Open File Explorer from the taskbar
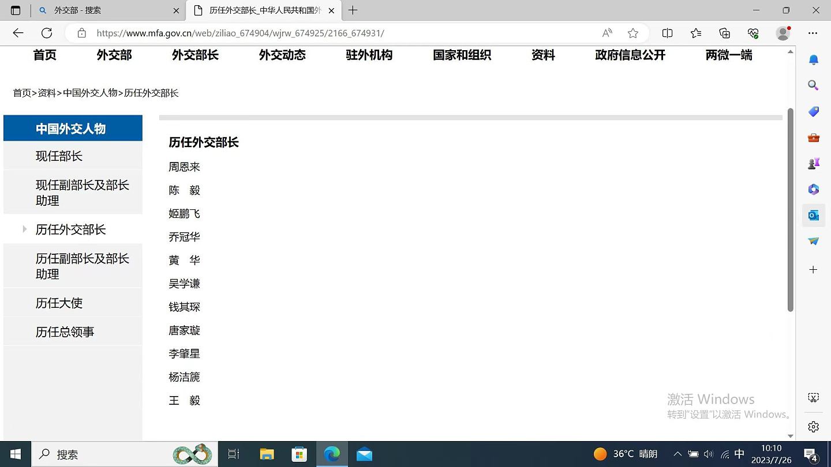Image resolution: width=831 pixels, height=467 pixels. tap(267, 454)
